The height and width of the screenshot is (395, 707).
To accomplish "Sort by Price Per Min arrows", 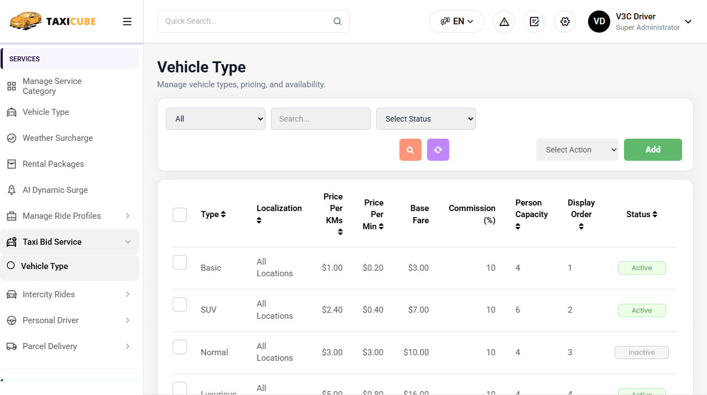I will [381, 227].
